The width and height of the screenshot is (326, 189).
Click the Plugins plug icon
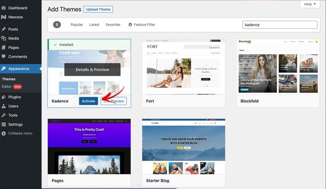[4, 97]
